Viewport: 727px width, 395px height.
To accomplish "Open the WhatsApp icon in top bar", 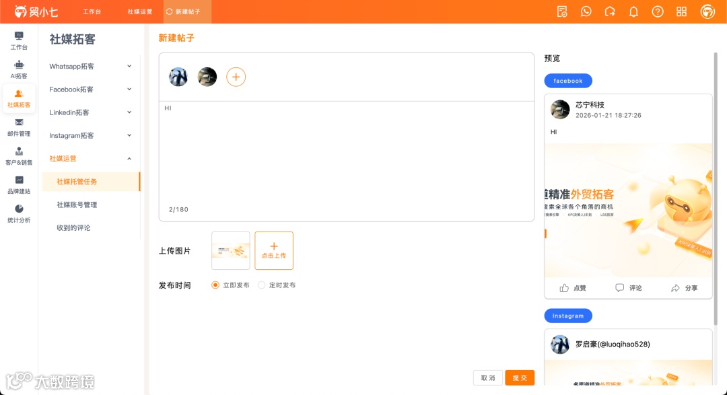I will pos(586,11).
